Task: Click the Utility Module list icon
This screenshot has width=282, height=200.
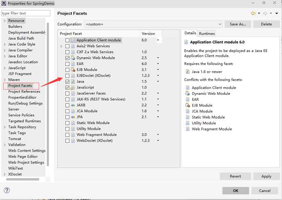Action: click(x=73, y=129)
